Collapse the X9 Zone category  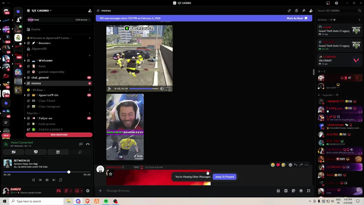click(36, 90)
